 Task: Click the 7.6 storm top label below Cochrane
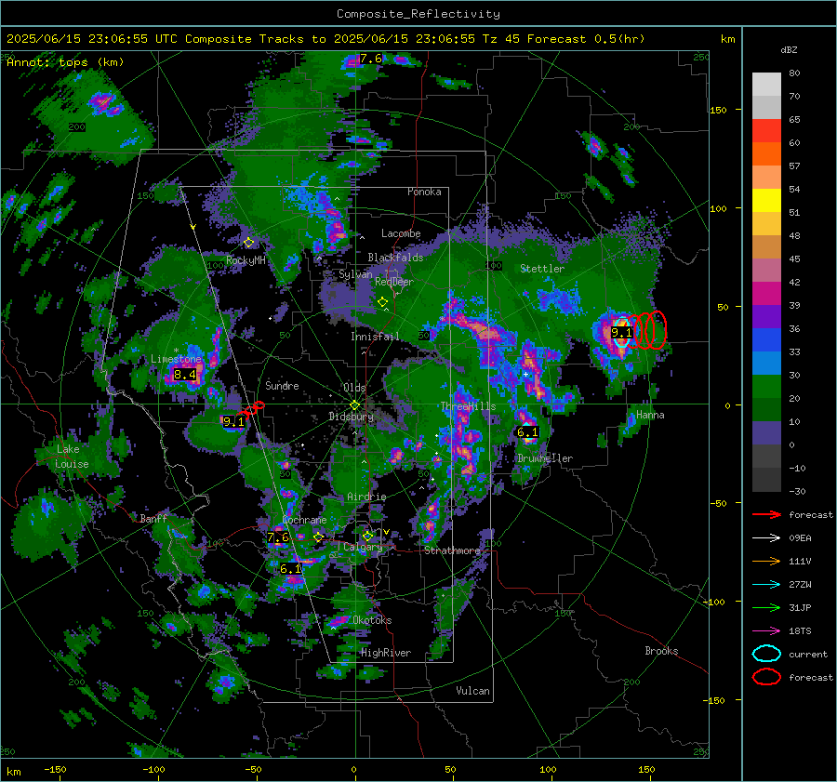pos(278,537)
